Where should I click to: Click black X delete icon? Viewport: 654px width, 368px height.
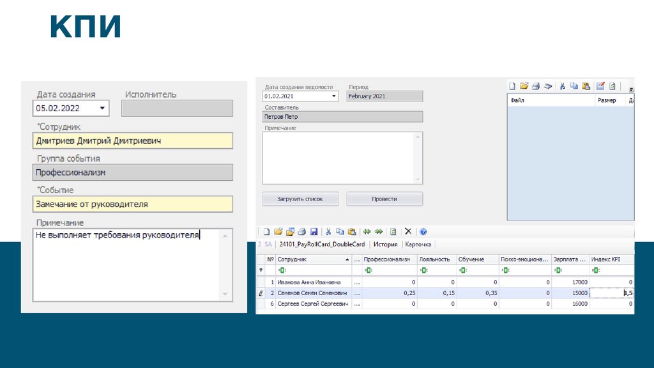tap(408, 231)
